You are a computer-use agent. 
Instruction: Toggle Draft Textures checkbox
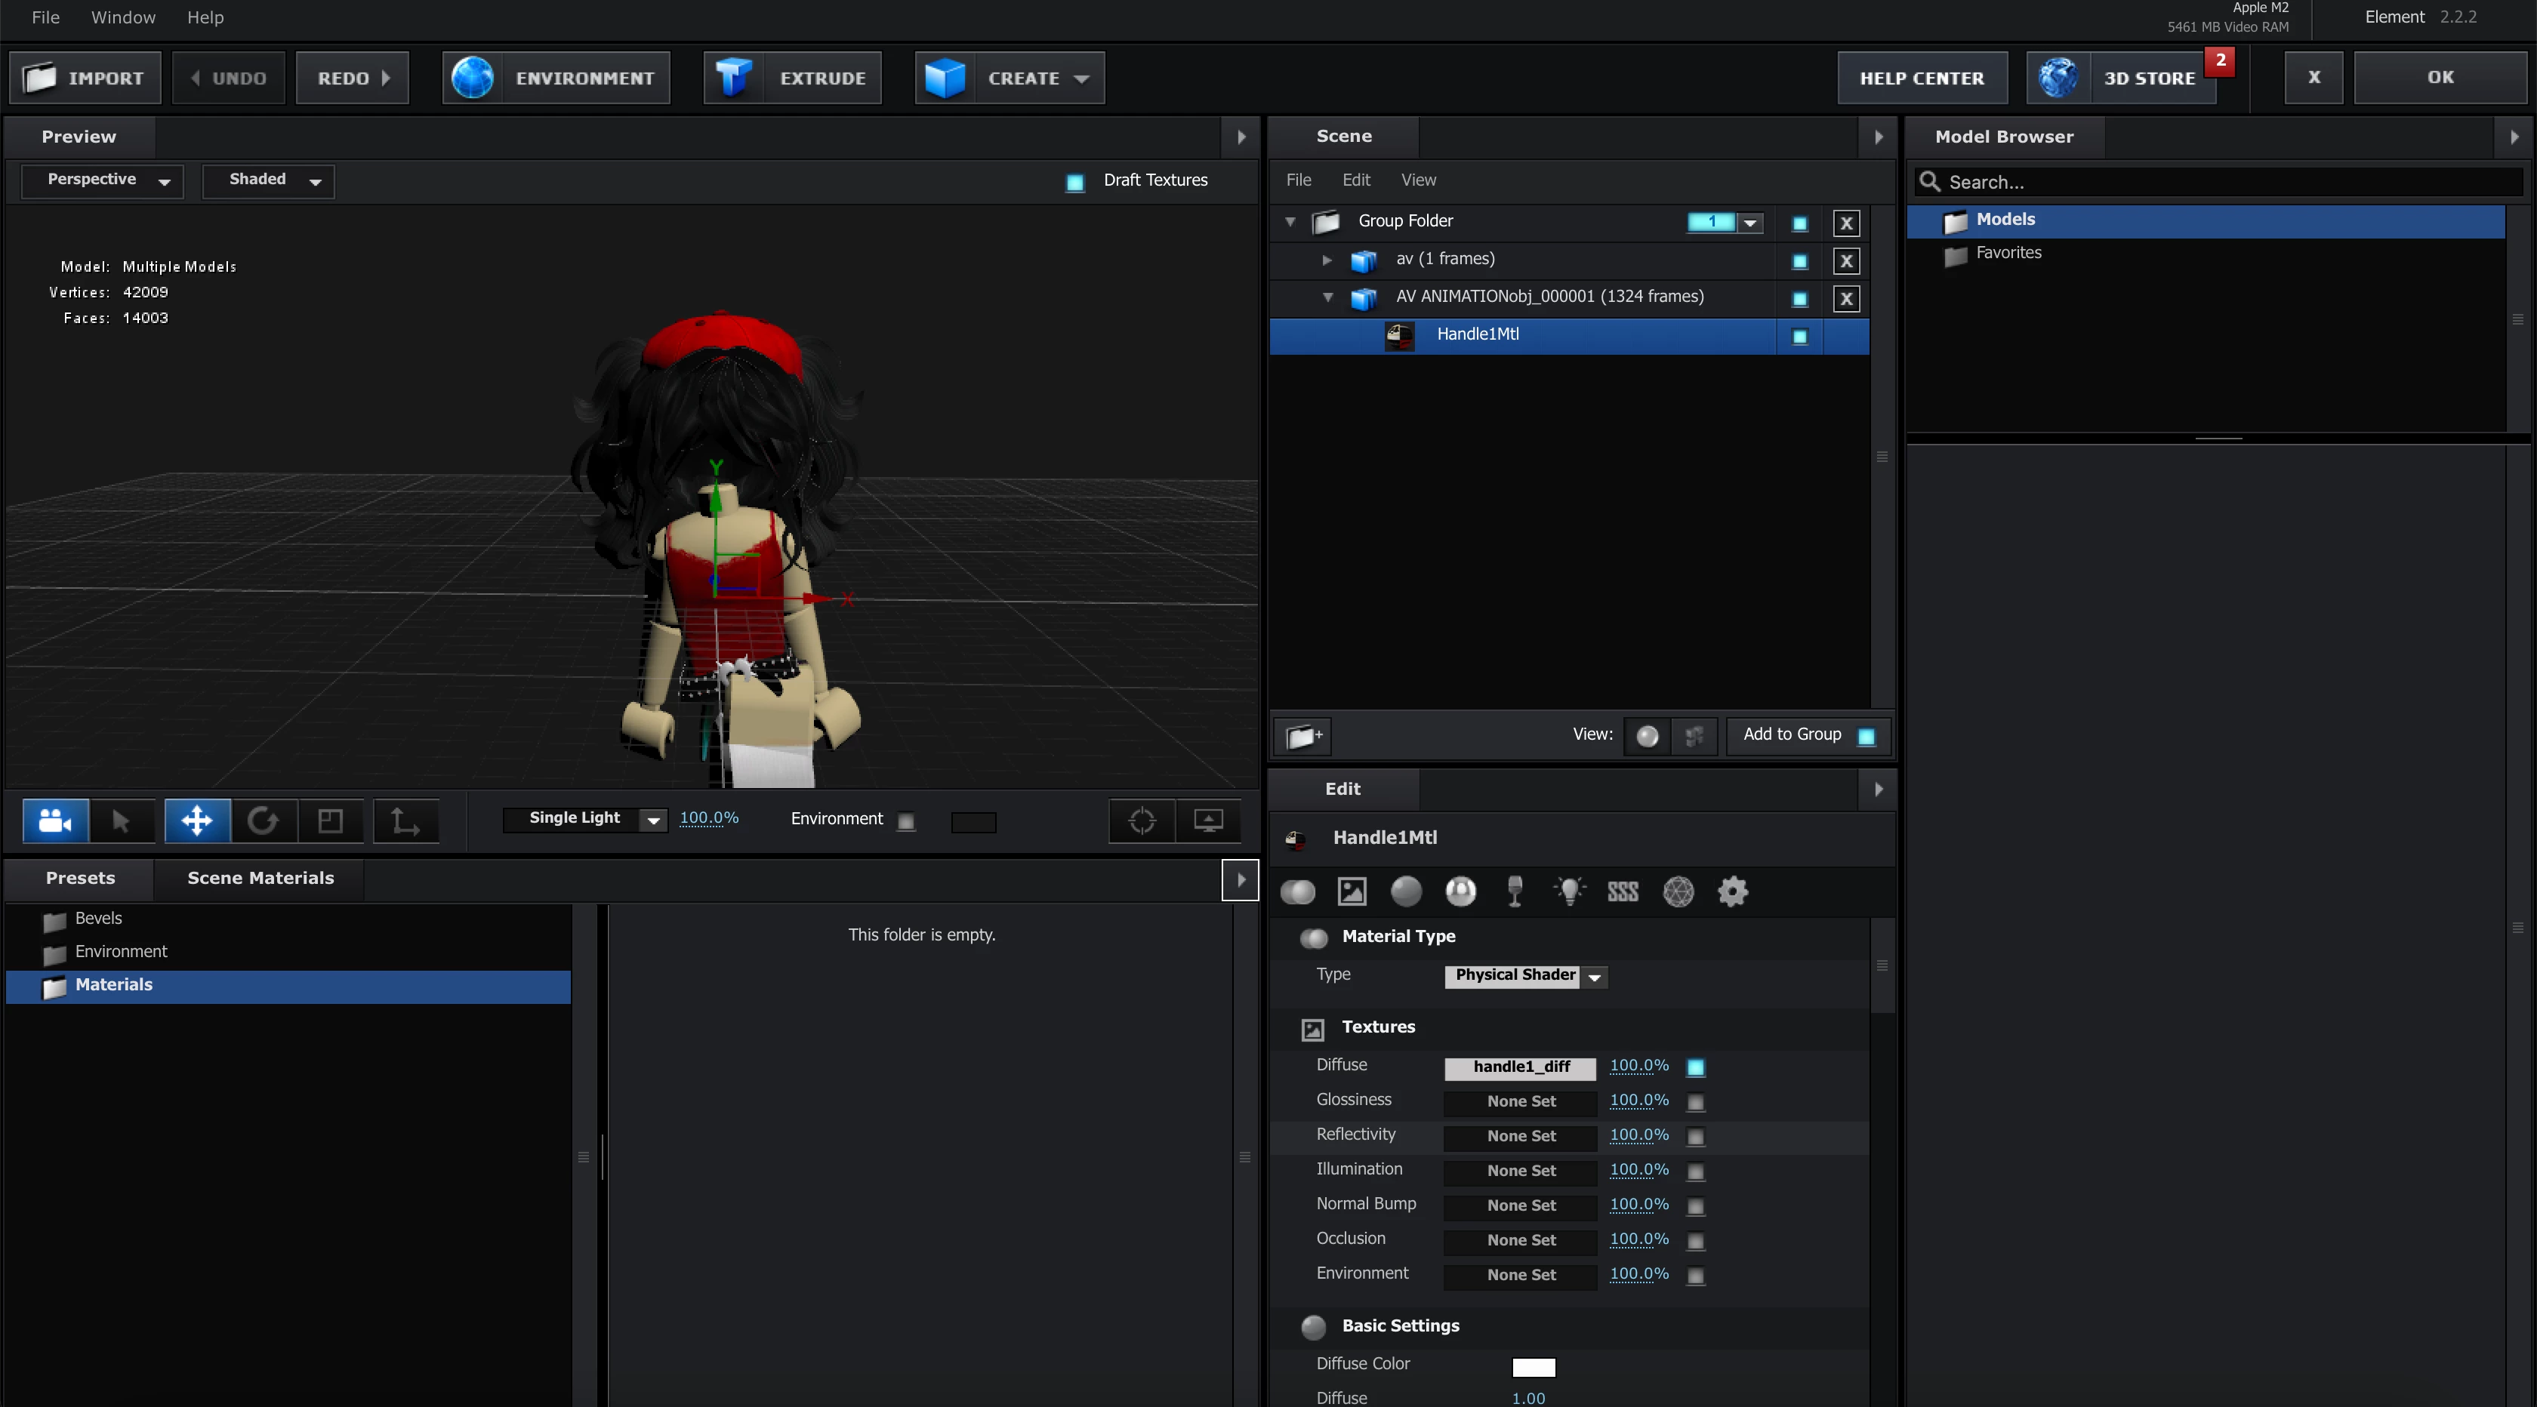1074,182
